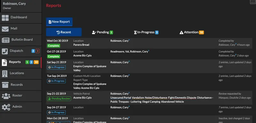Click the Complete badge for Wed Oct 30 2019
Screen dimensions: 256x123
pyautogui.click(x=53, y=46)
